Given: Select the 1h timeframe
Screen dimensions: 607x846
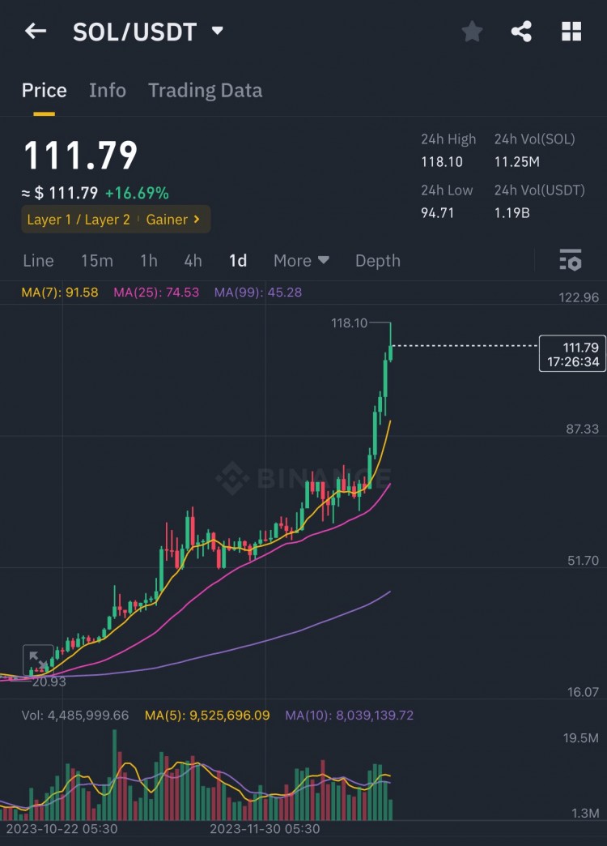Looking at the screenshot, I should [149, 261].
